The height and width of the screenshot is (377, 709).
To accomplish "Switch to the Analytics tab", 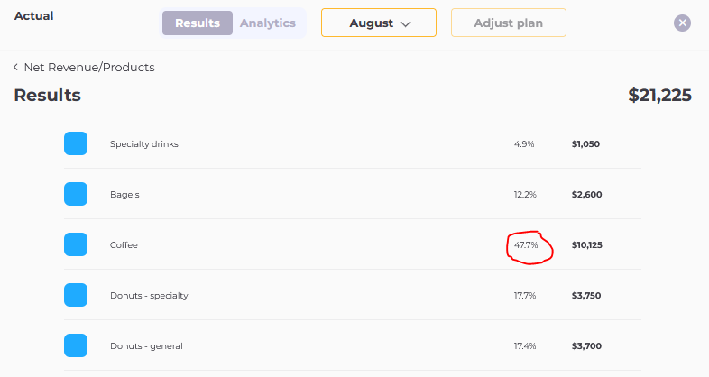I will [267, 23].
